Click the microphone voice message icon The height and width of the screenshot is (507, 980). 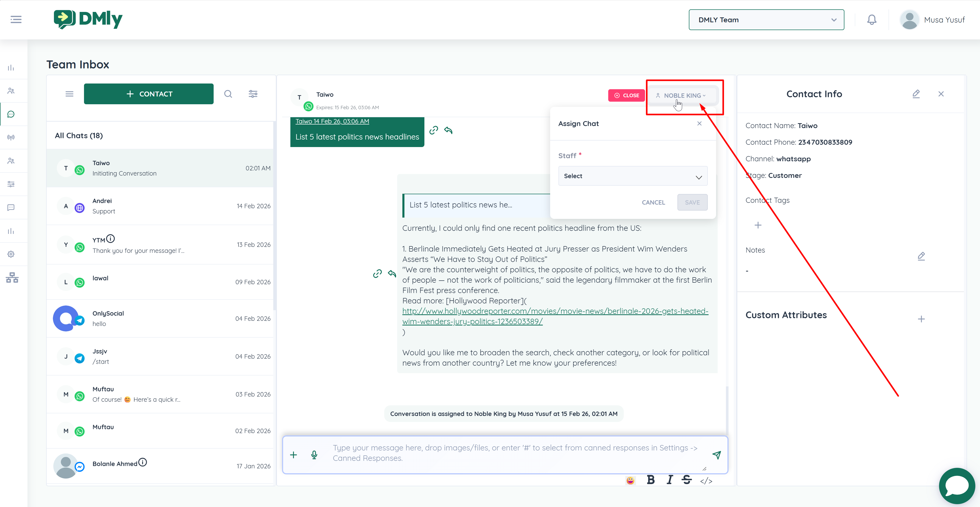(314, 455)
